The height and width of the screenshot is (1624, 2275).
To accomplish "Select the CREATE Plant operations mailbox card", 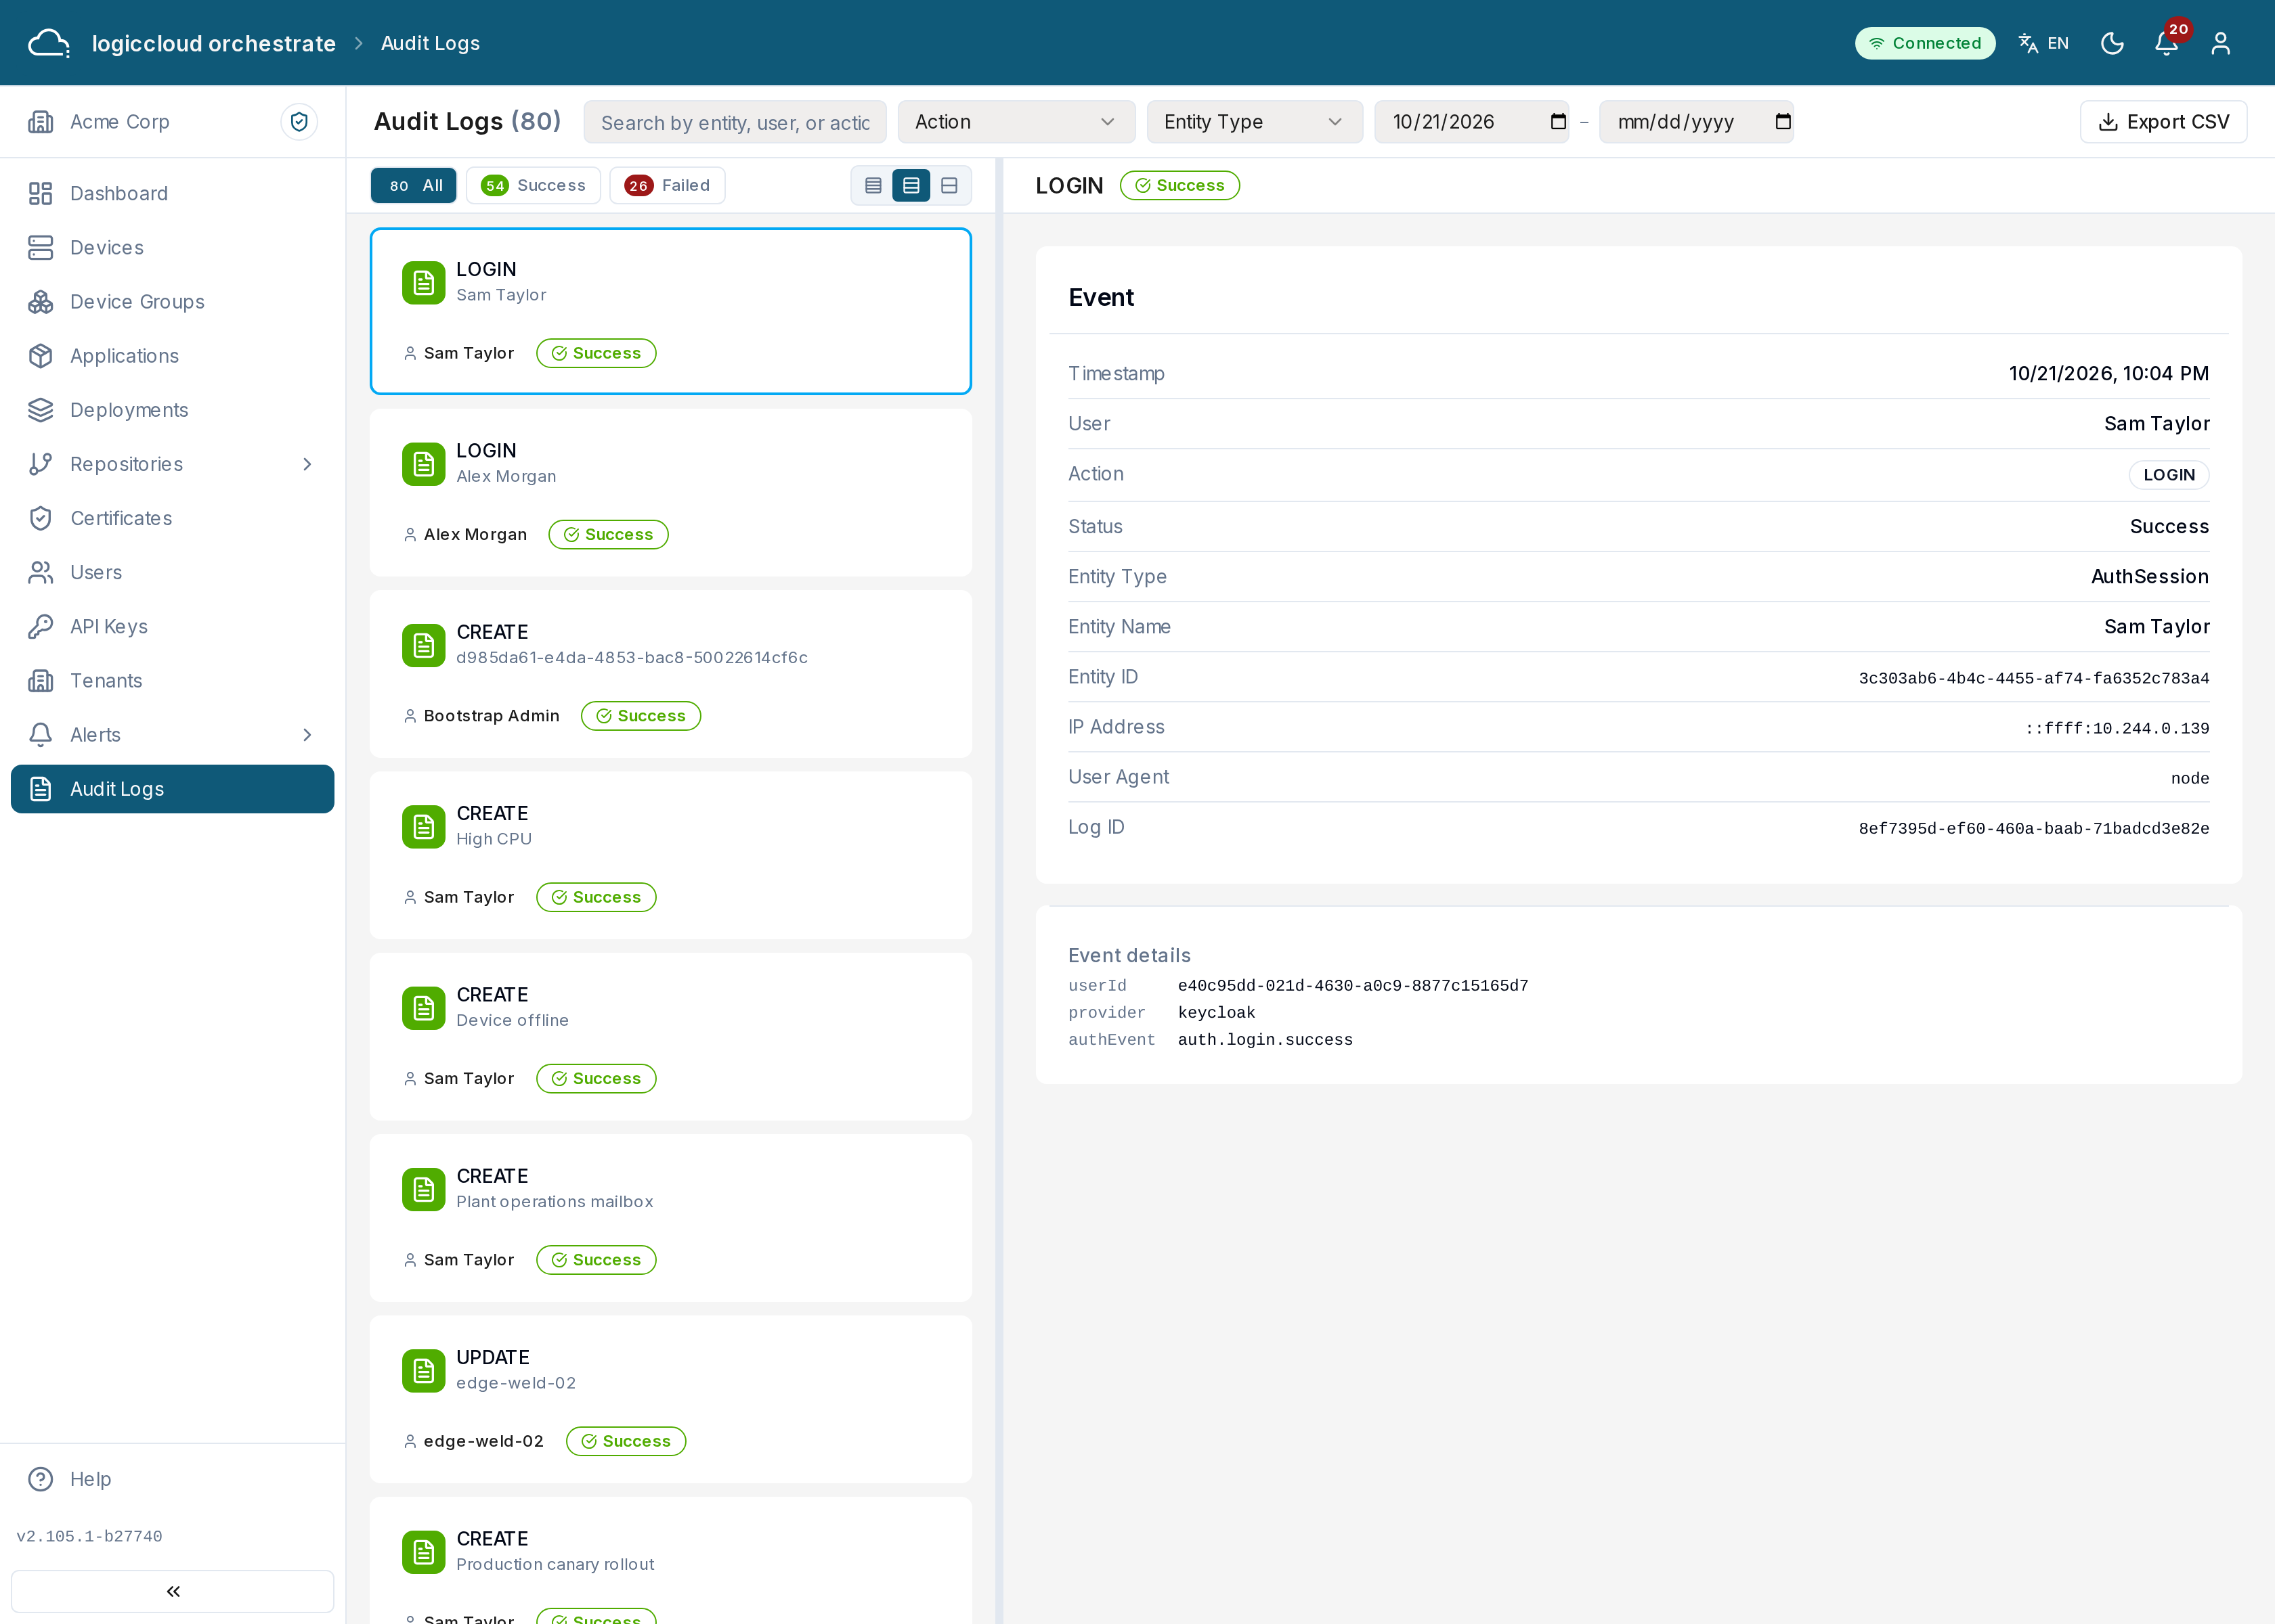I will [x=670, y=1217].
